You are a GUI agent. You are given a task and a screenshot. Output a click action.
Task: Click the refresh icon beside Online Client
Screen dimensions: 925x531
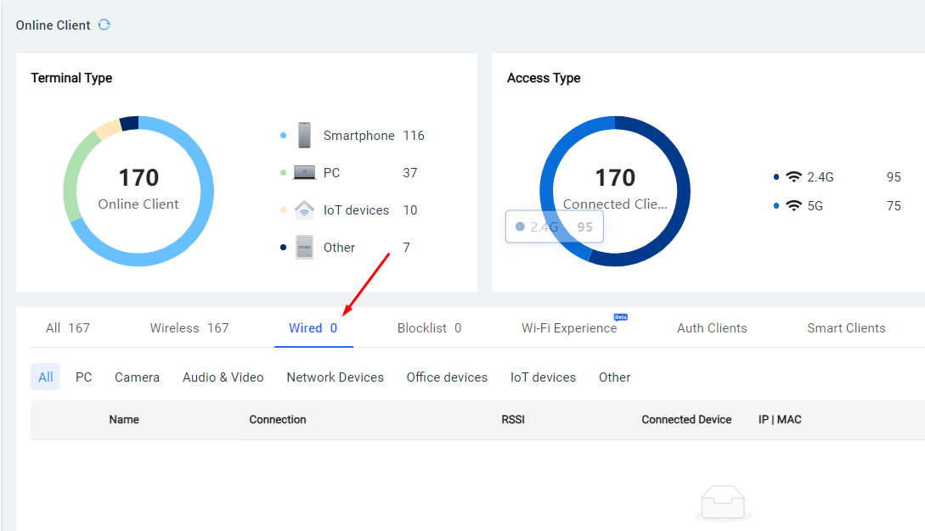(x=104, y=25)
